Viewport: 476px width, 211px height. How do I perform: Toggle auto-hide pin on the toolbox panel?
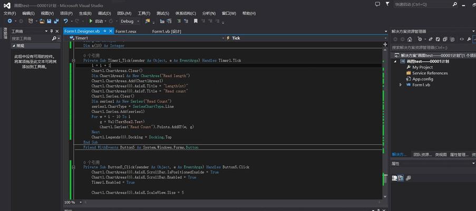click(52, 31)
